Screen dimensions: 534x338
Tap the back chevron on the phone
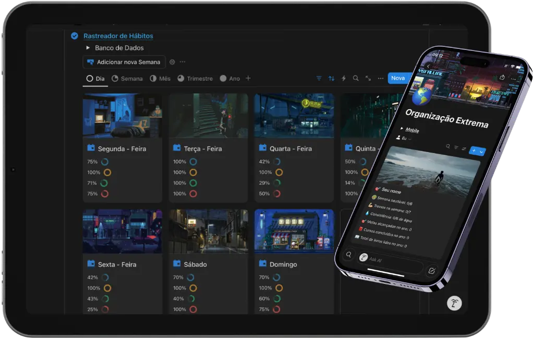(x=429, y=66)
